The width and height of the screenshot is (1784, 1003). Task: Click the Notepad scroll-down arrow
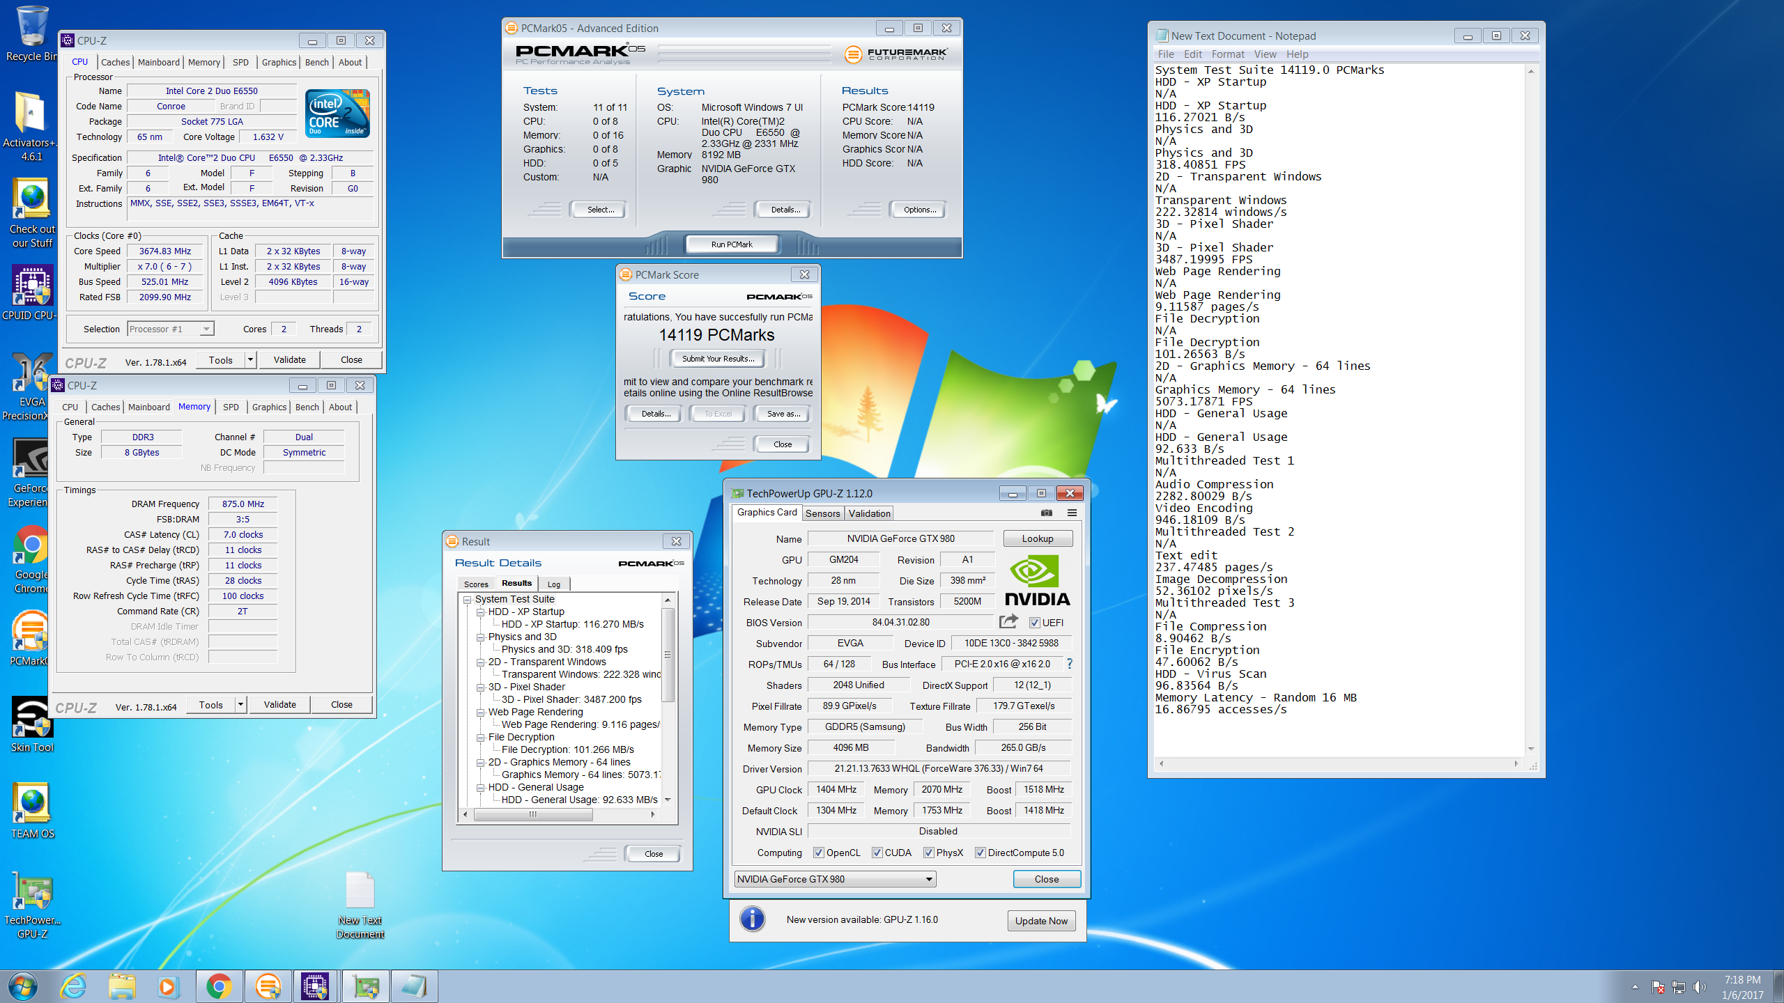[x=1531, y=749]
